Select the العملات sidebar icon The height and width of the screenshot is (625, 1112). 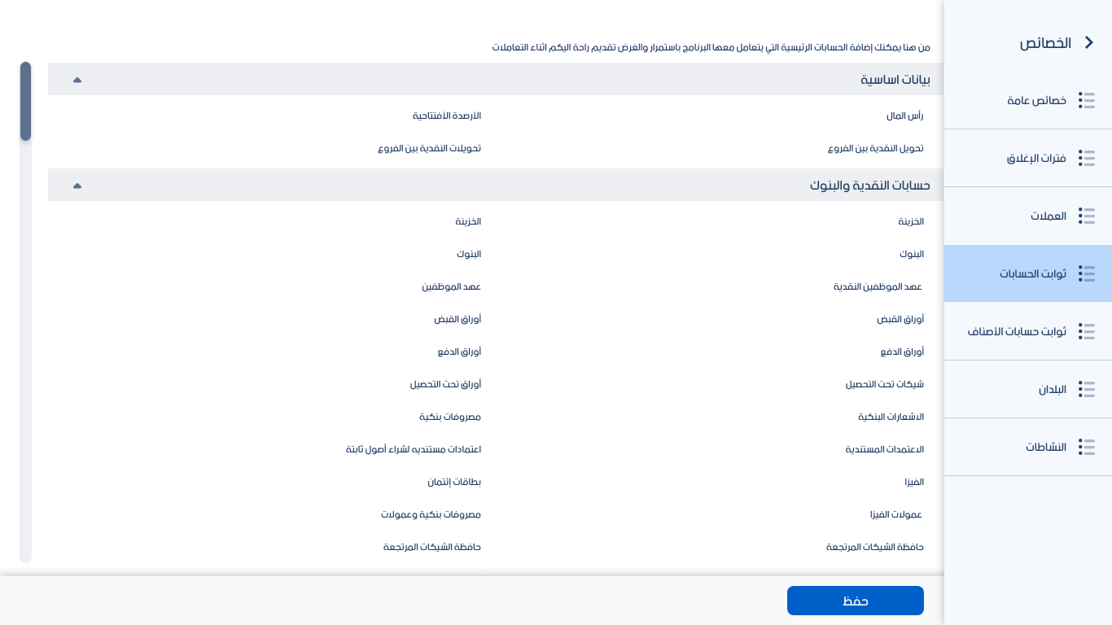tap(1087, 216)
